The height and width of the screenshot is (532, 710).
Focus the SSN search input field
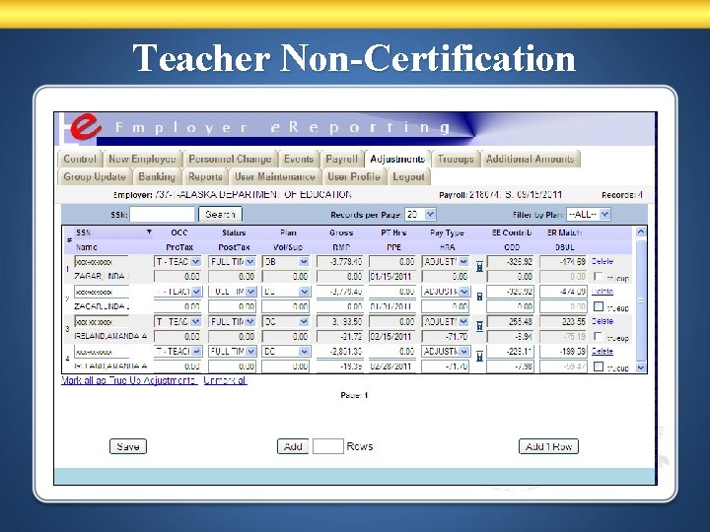(162, 215)
